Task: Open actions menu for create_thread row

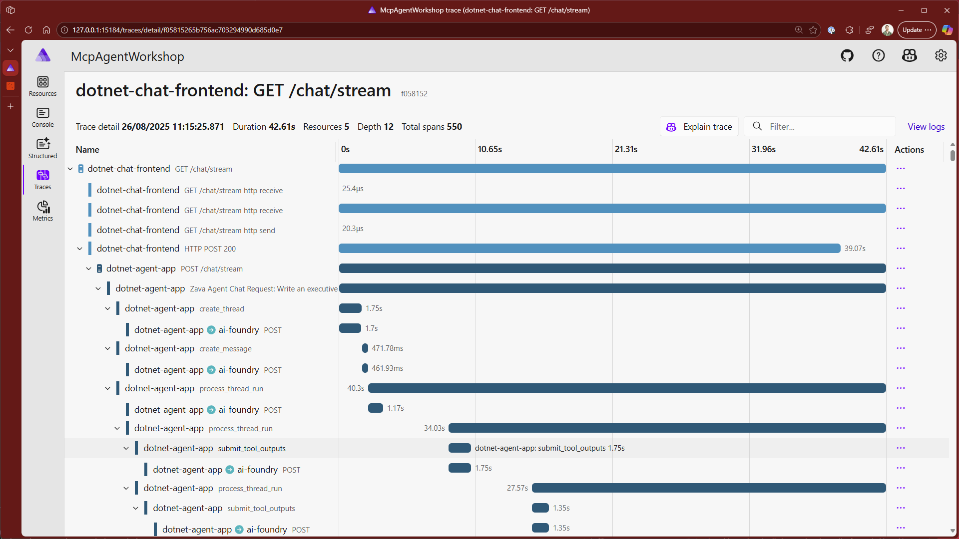Action: (900, 308)
